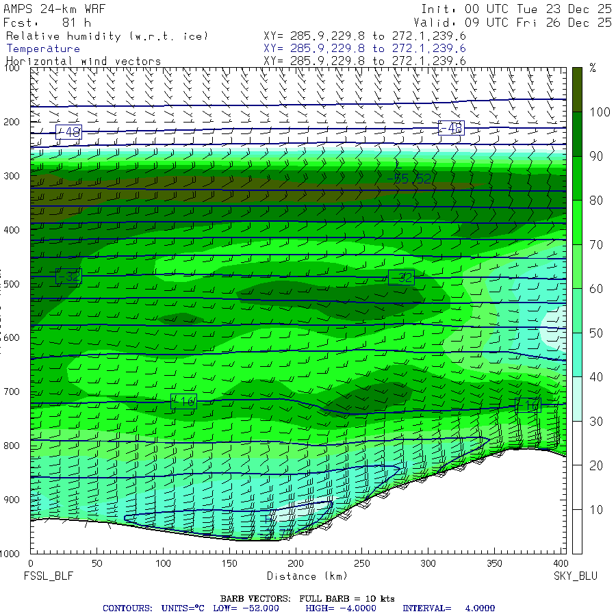The image size is (616, 616).
Task: Click the '-55.52' temperature minimum marker
Action: click(409, 179)
